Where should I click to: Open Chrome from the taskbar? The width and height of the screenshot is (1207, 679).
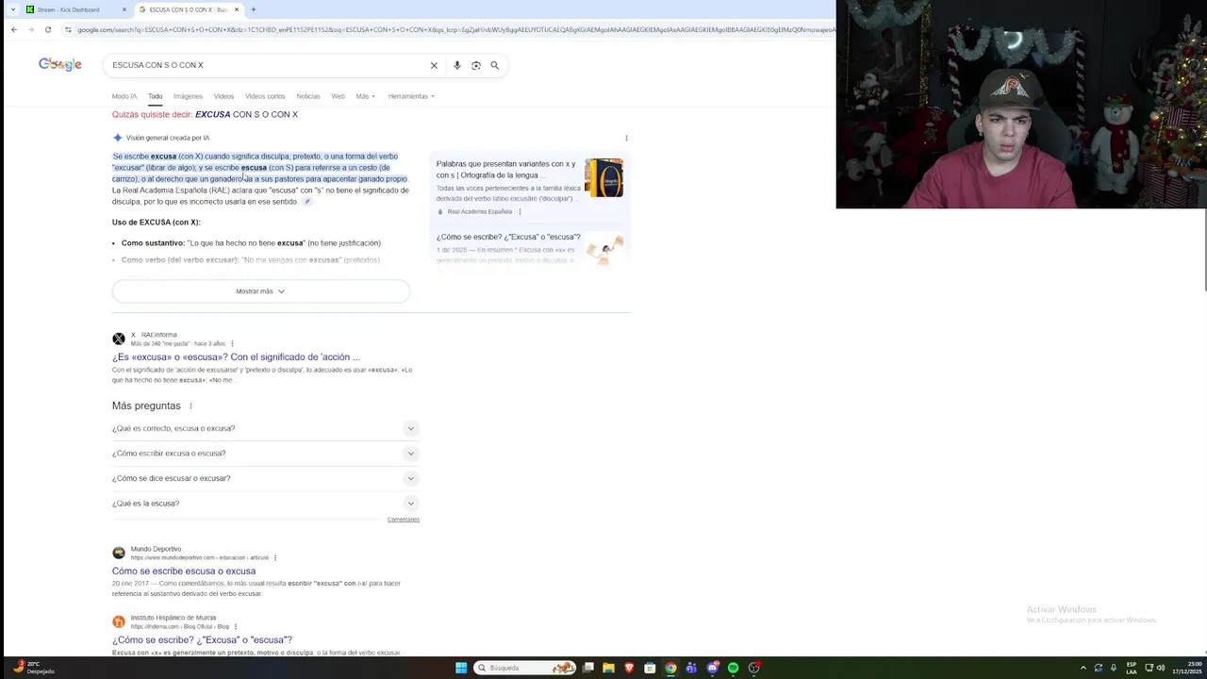tap(670, 668)
